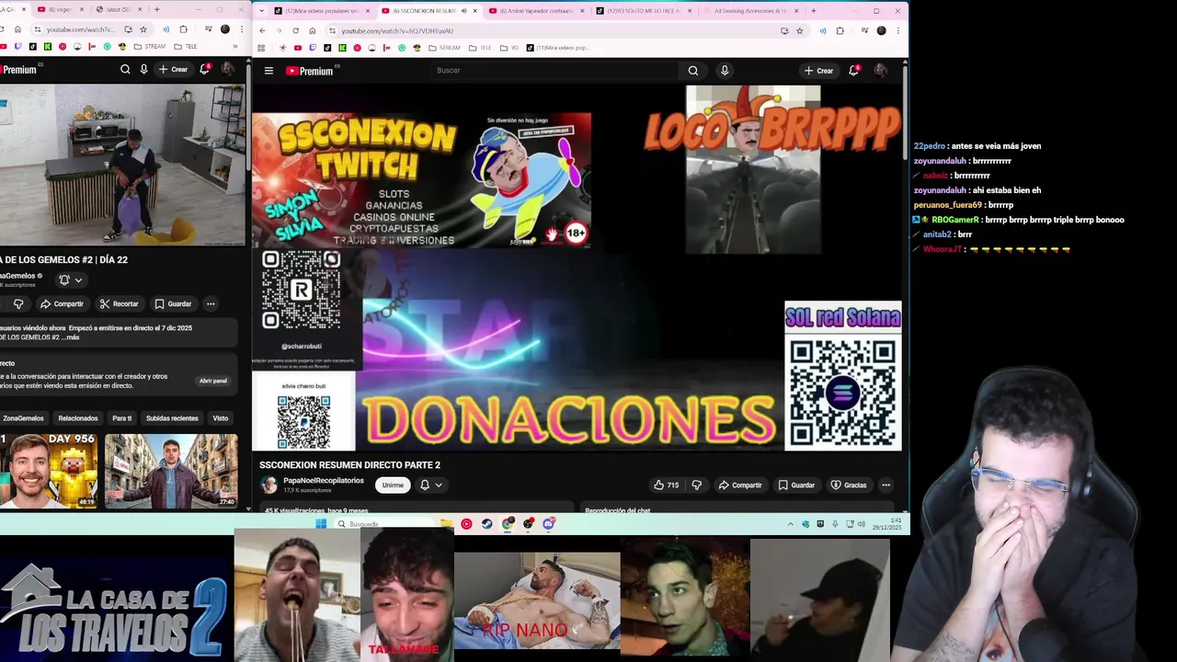Select Para ti chip in left window

point(121,418)
